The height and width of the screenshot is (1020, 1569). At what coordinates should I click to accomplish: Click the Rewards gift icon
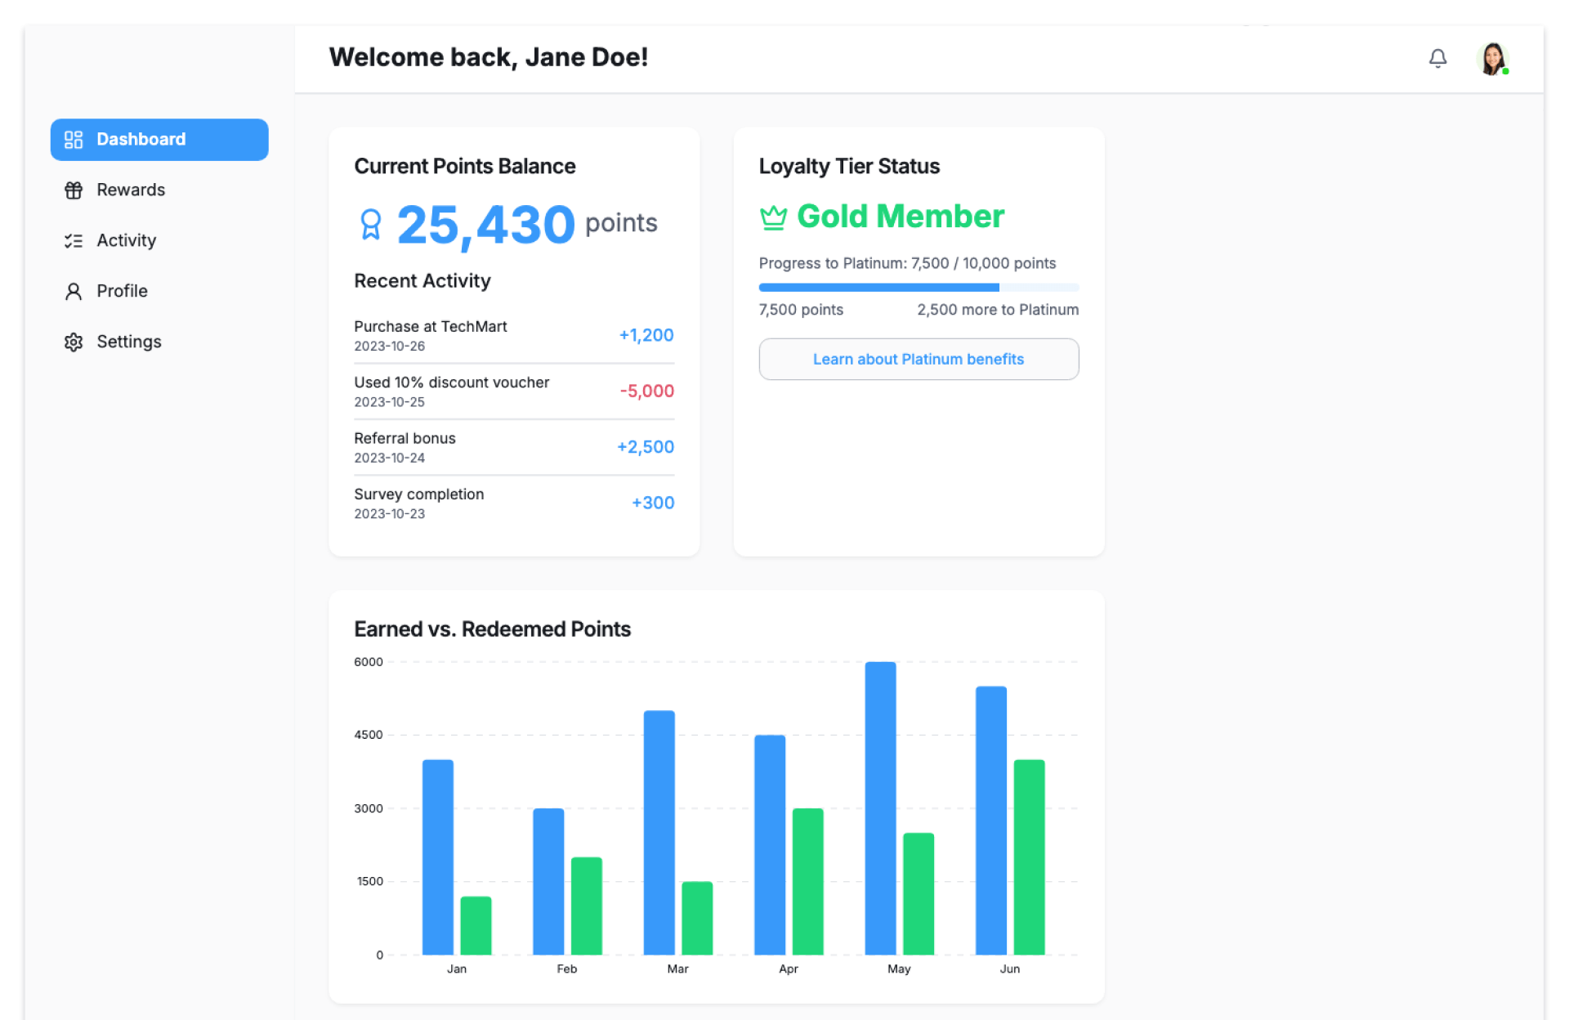point(74,190)
